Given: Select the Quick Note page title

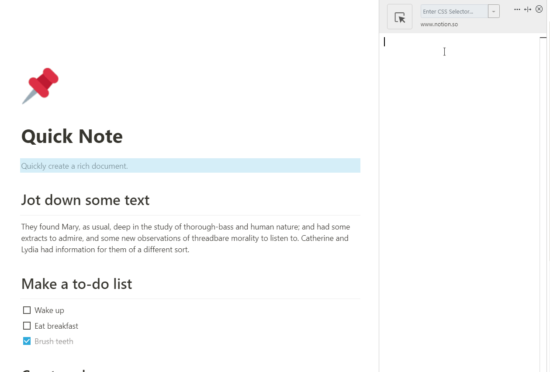Looking at the screenshot, I should pyautogui.click(x=71, y=136).
